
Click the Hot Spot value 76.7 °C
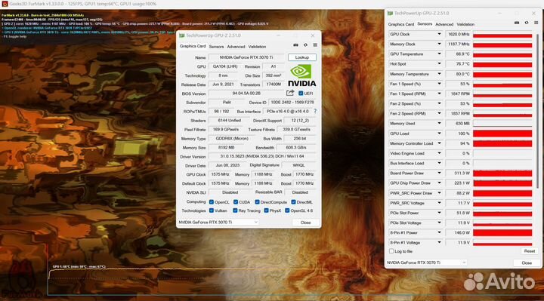pos(459,63)
